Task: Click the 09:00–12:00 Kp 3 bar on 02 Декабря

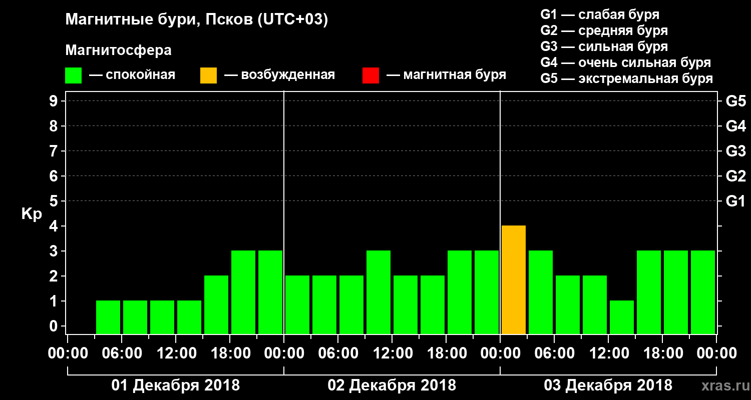Action: 379,292
